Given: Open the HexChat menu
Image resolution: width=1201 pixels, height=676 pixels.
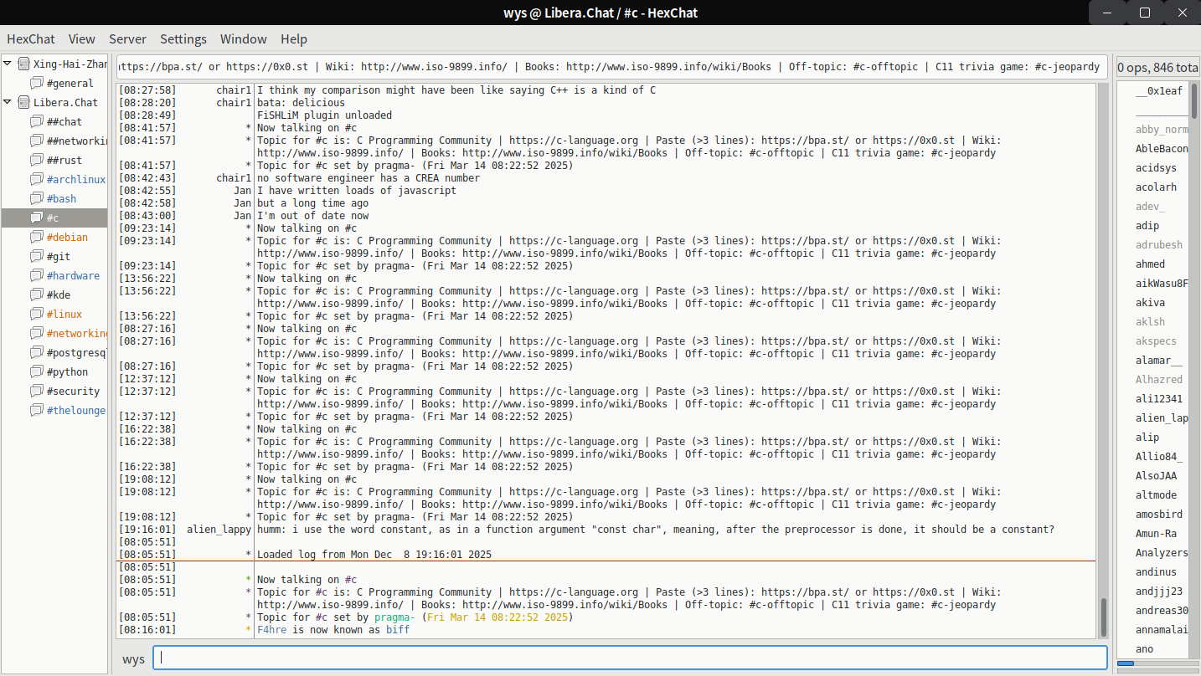Looking at the screenshot, I should click(31, 39).
